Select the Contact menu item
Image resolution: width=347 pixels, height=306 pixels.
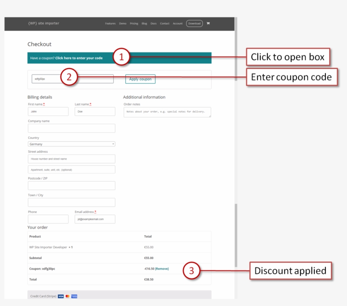pos(165,23)
